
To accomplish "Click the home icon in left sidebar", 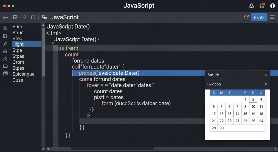I will [5, 59].
